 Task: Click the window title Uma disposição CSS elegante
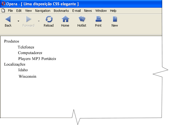(50, 4)
